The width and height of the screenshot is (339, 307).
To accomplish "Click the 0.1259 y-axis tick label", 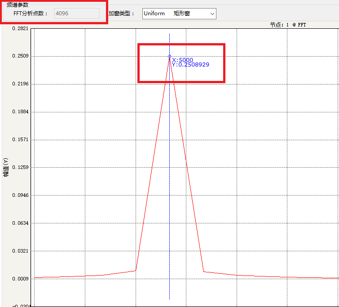I will (x=20, y=167).
